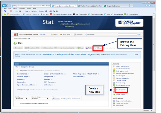Click the Print toolbar icon

tap(20, 11)
